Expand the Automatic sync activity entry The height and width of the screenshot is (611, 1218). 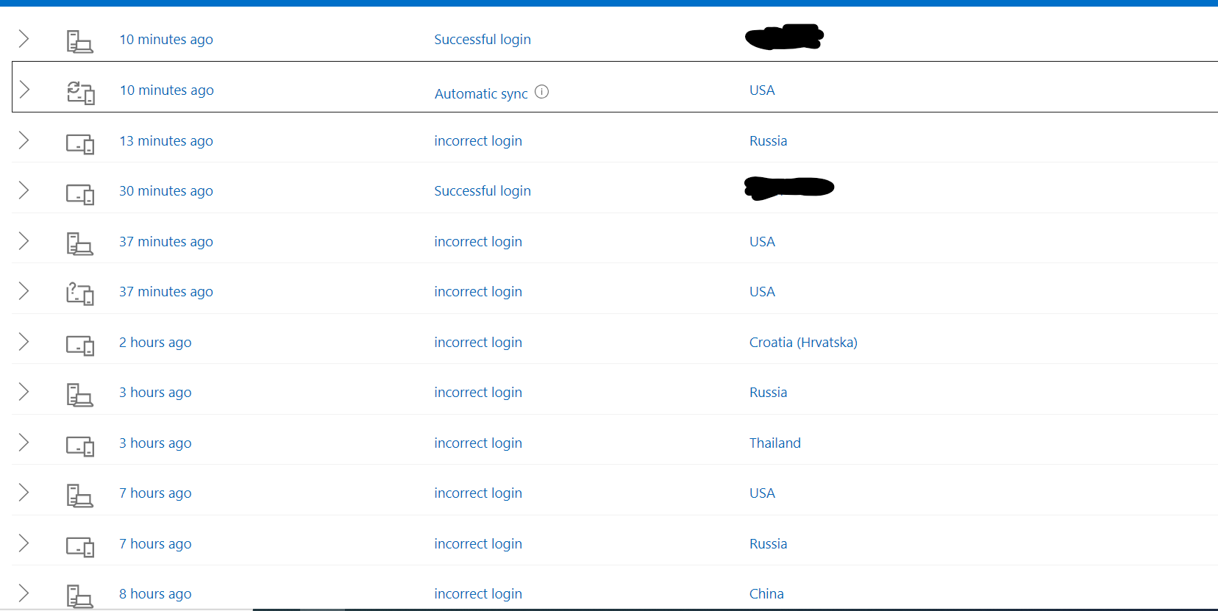point(24,90)
